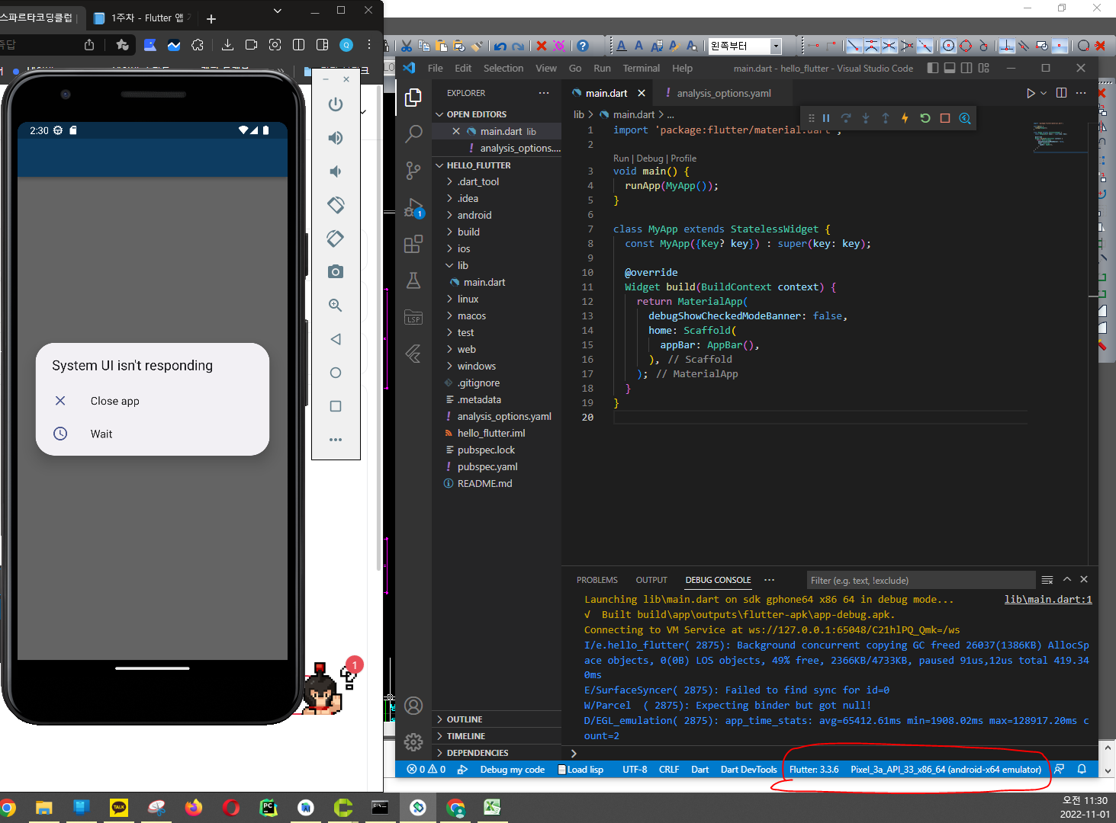
Task: Take an emulator screenshot with the camera icon
Action: coord(336,272)
